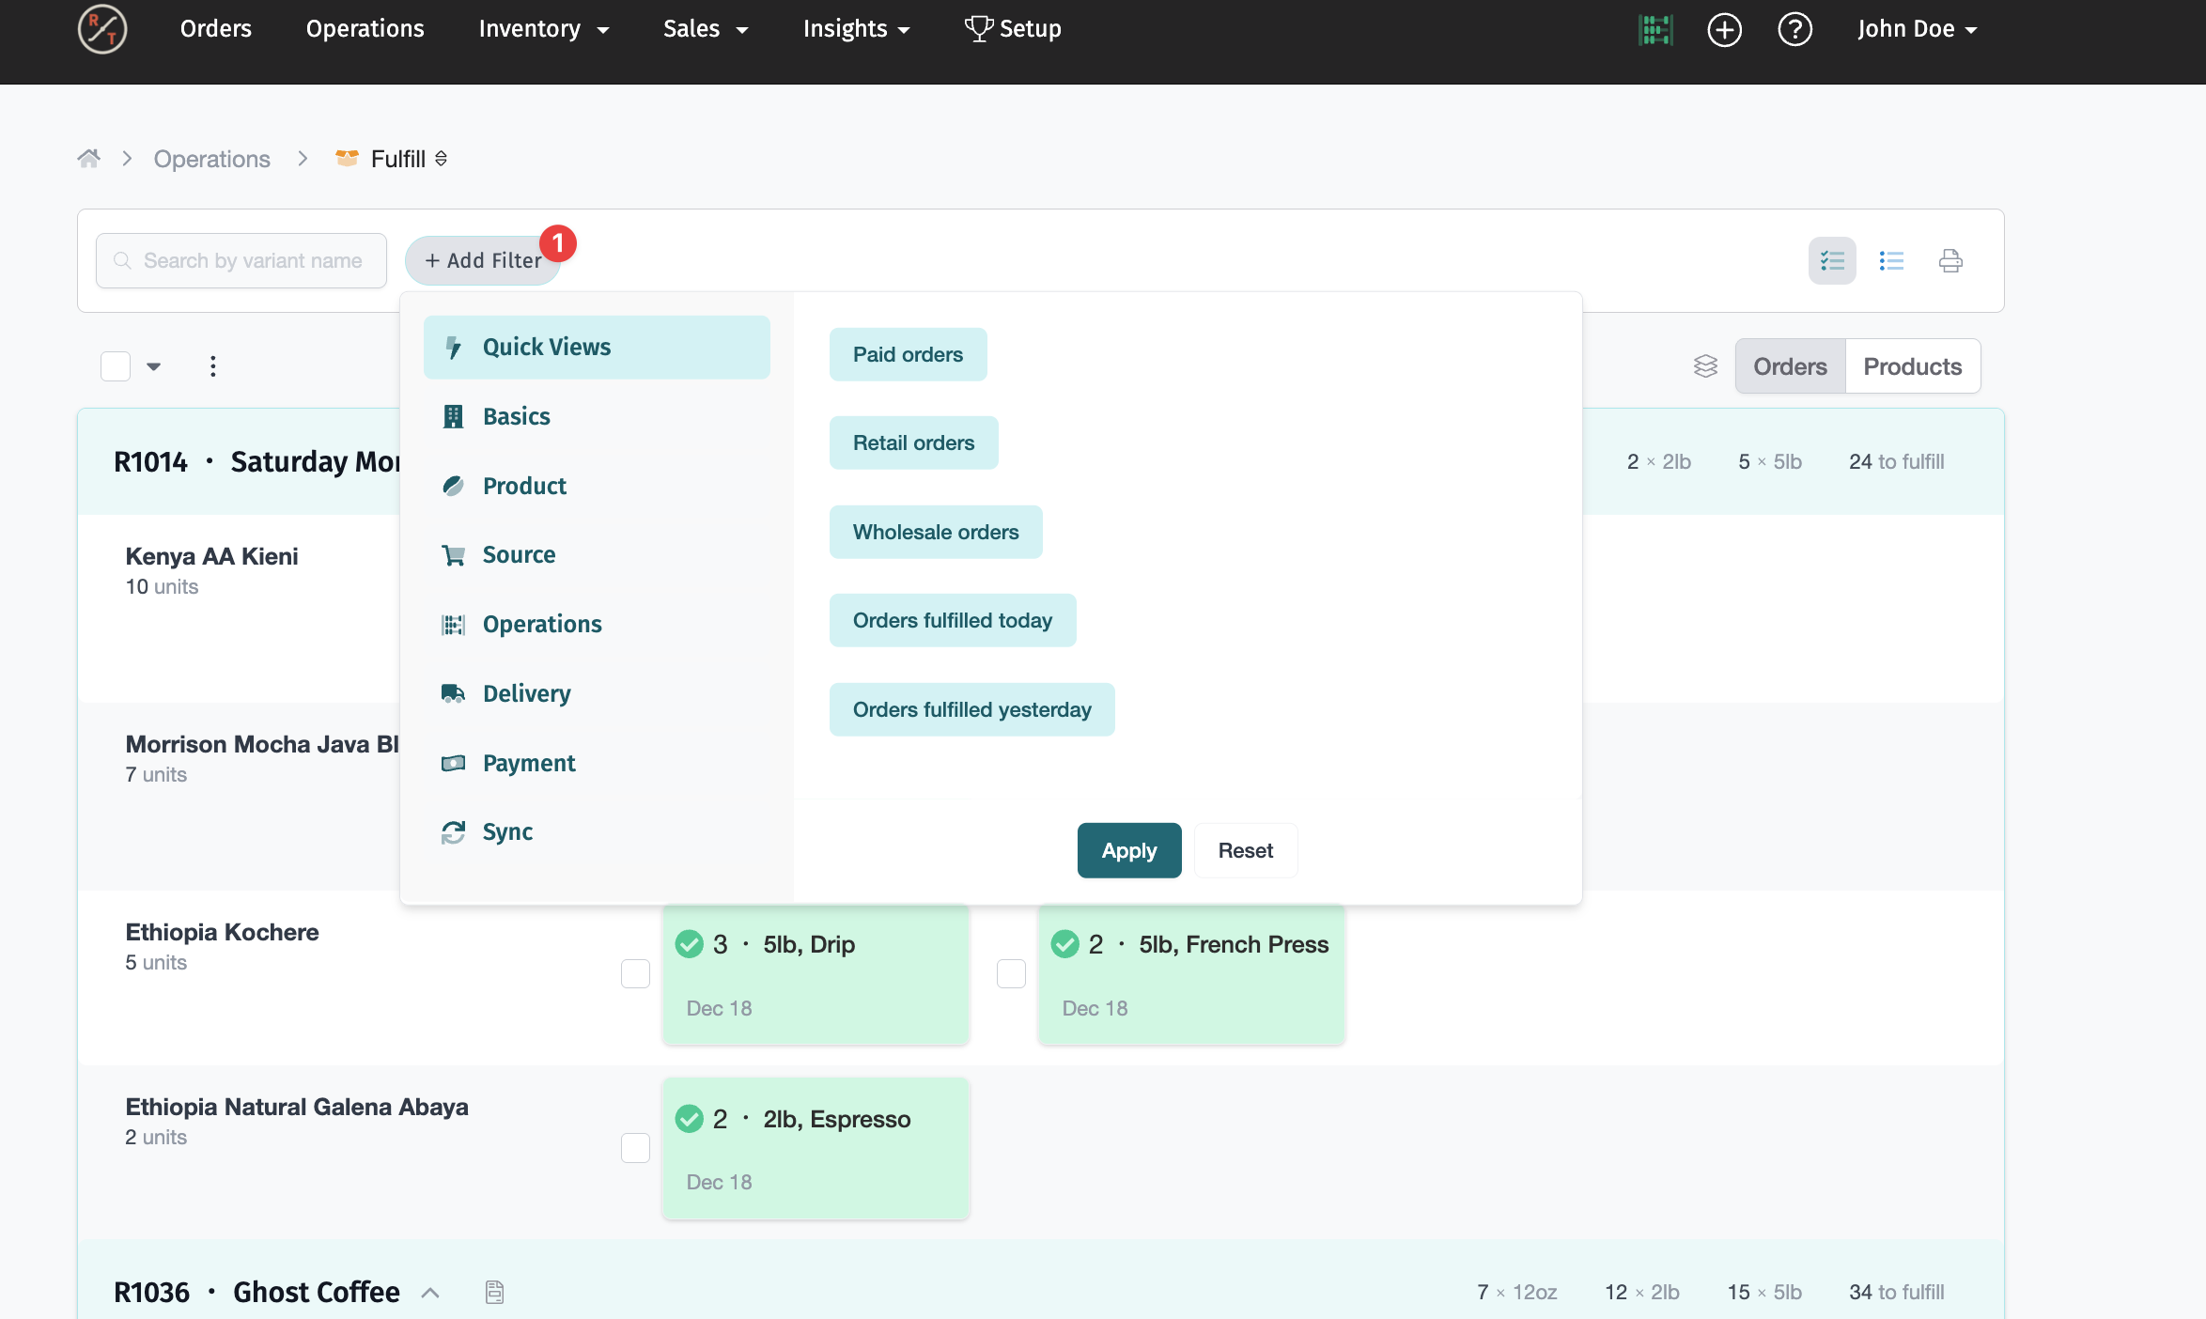
Task: Open the Inventory dropdown menu
Action: 544,29
